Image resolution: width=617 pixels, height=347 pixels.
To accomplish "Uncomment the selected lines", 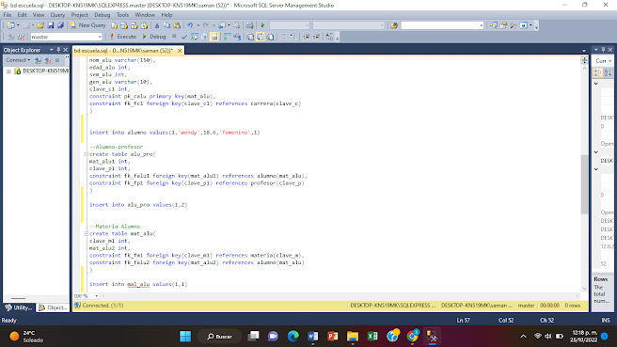I will [293, 37].
